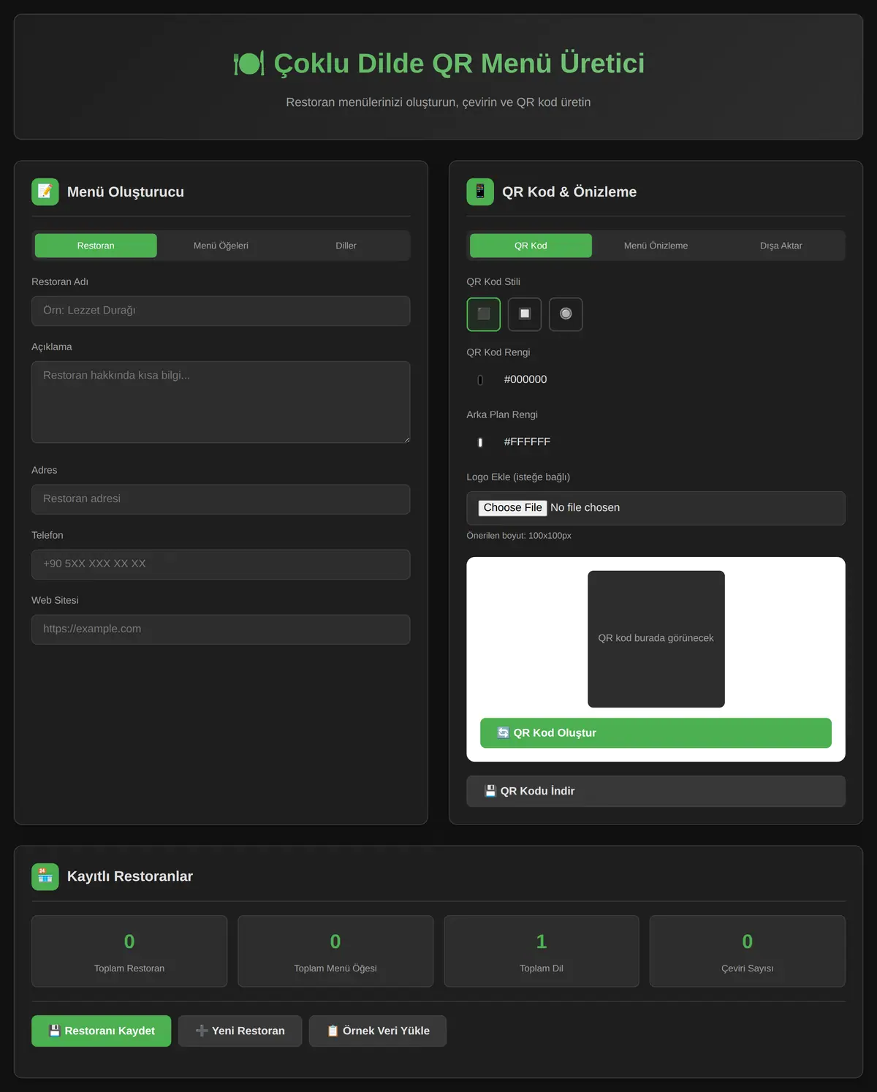Click the Çeviri Sayısı stat card
The image size is (877, 1092).
[748, 952]
